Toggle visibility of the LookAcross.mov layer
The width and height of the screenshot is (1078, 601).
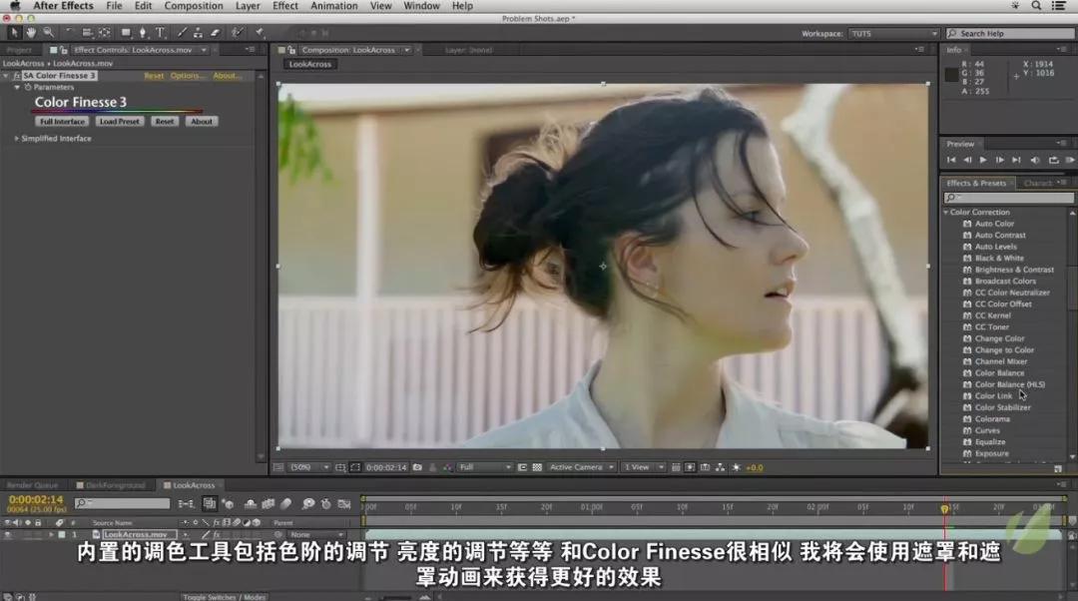click(x=8, y=535)
